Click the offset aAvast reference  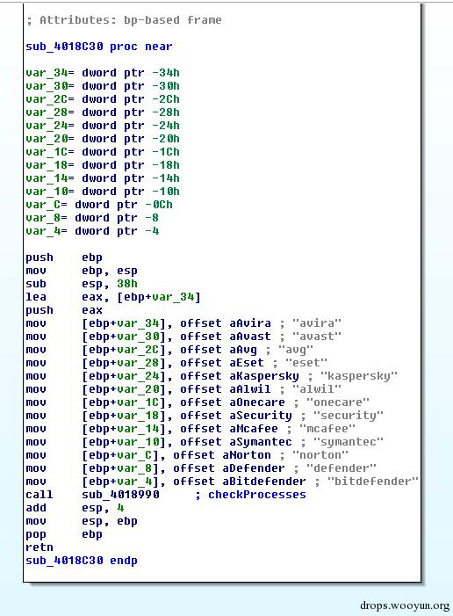coord(226,337)
